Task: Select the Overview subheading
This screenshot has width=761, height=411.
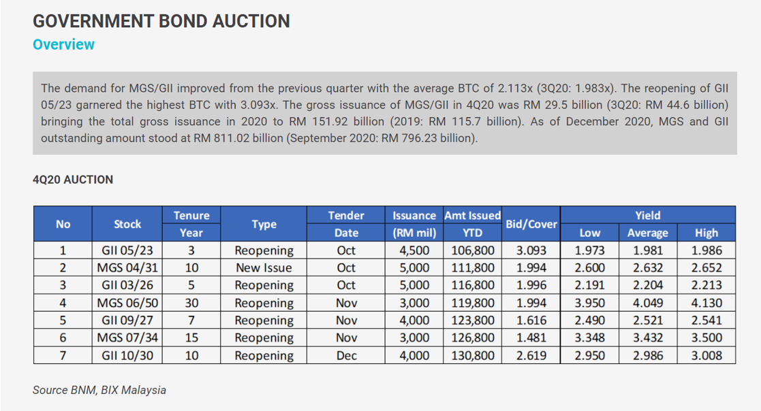Action: [63, 45]
